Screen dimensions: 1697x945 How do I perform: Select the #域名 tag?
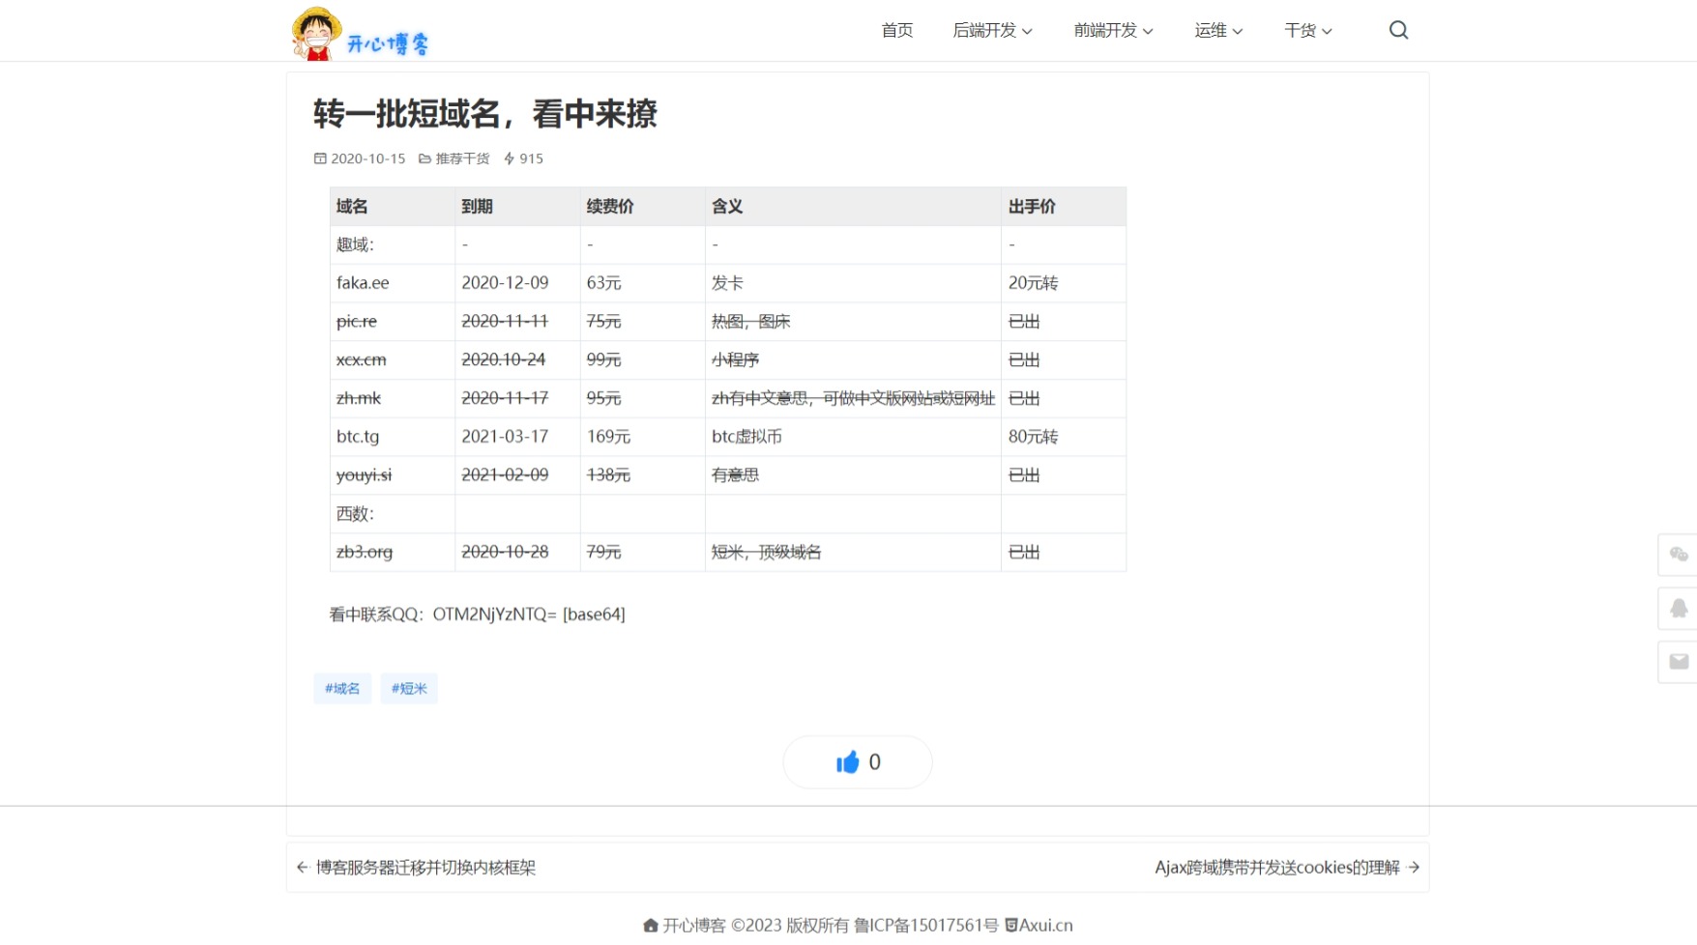pos(342,689)
